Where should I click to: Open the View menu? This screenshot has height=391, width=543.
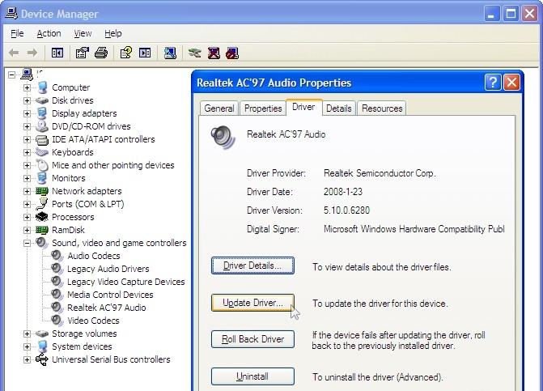(83, 33)
